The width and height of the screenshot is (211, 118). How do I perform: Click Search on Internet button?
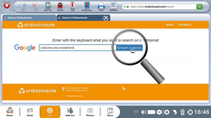point(129,48)
